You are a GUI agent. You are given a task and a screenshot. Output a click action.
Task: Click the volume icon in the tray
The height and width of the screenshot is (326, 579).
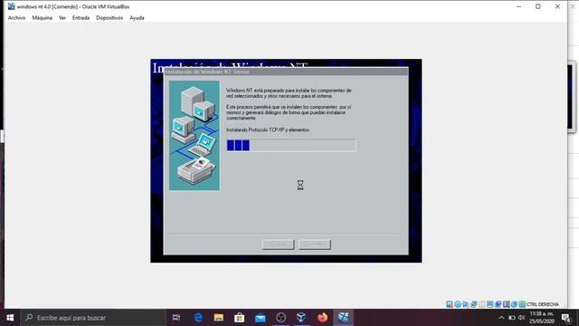[x=521, y=318]
